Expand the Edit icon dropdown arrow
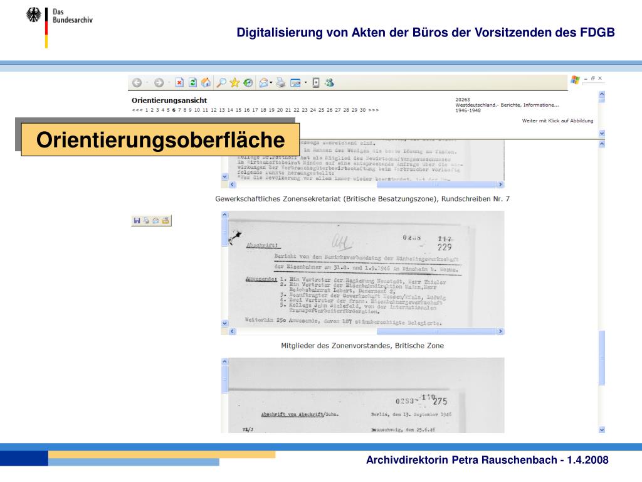Viewport: 642px width, 482px height. click(305, 83)
